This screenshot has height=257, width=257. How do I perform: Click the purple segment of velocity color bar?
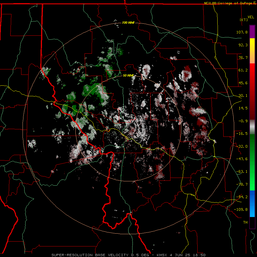coord(252,32)
